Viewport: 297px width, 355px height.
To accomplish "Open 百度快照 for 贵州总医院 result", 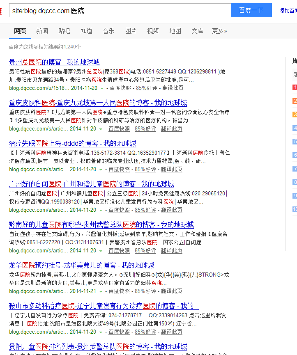I will pos(120,88).
